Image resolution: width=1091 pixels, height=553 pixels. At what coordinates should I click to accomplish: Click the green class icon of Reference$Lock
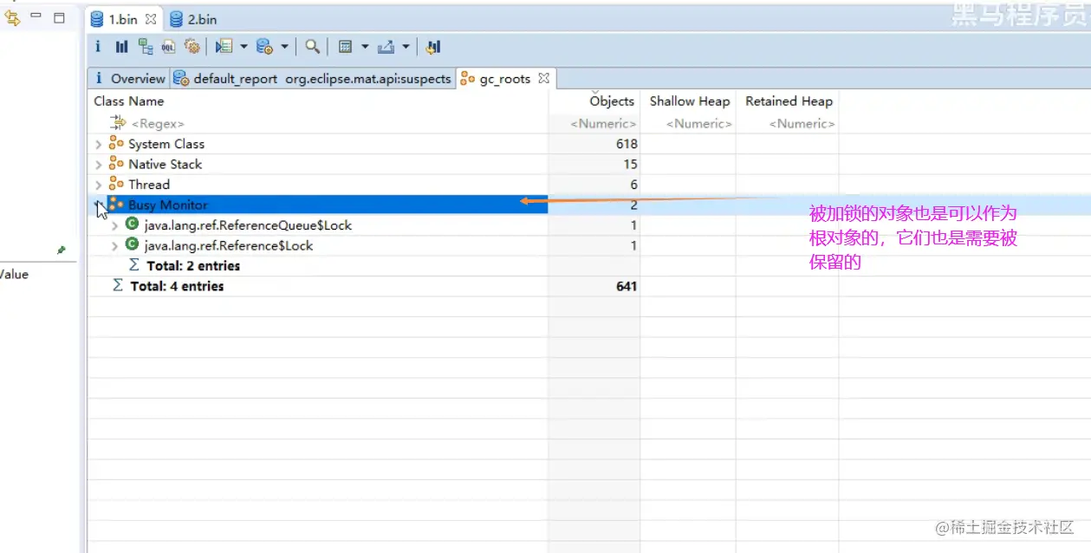(x=133, y=245)
